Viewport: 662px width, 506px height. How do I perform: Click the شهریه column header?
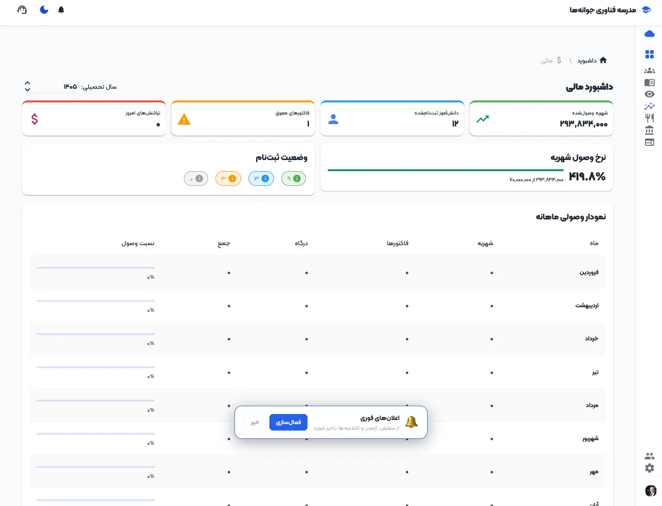(485, 243)
